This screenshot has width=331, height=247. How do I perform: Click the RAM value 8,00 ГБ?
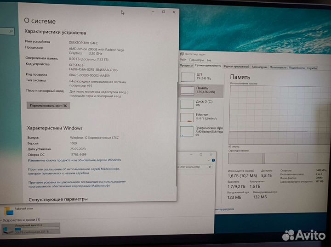[x=89, y=59]
